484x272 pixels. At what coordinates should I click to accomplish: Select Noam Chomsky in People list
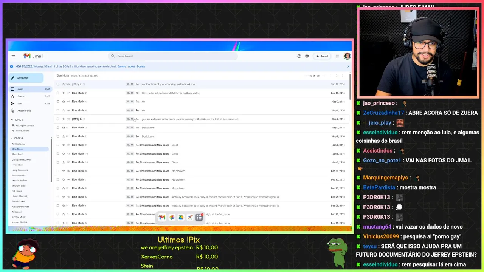coord(20,196)
